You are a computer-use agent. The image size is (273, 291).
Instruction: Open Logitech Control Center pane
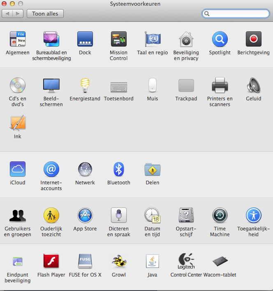click(186, 261)
